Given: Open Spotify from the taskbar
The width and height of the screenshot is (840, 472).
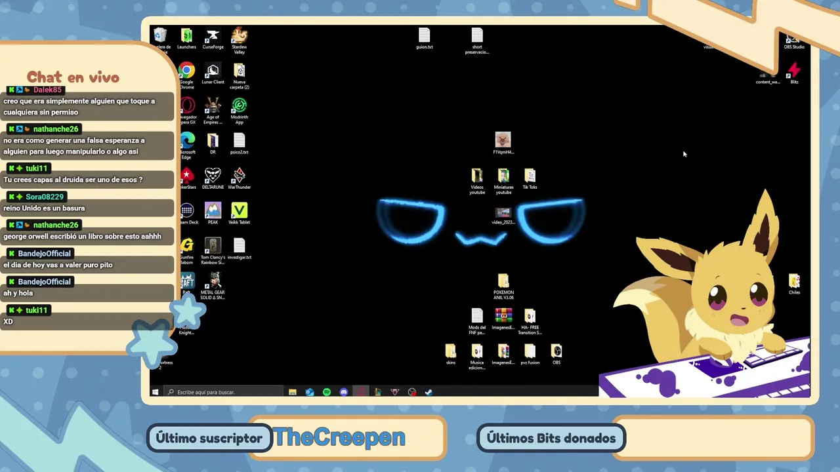Looking at the screenshot, I should click(x=327, y=392).
